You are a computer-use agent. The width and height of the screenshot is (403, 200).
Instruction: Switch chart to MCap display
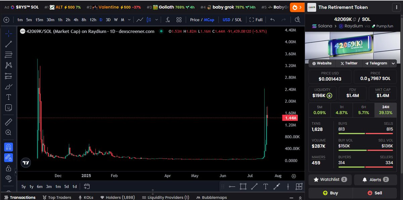[209, 20]
